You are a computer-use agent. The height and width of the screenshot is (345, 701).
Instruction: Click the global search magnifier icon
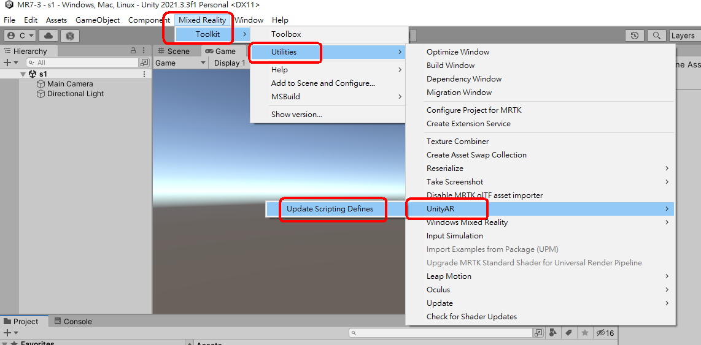(656, 36)
